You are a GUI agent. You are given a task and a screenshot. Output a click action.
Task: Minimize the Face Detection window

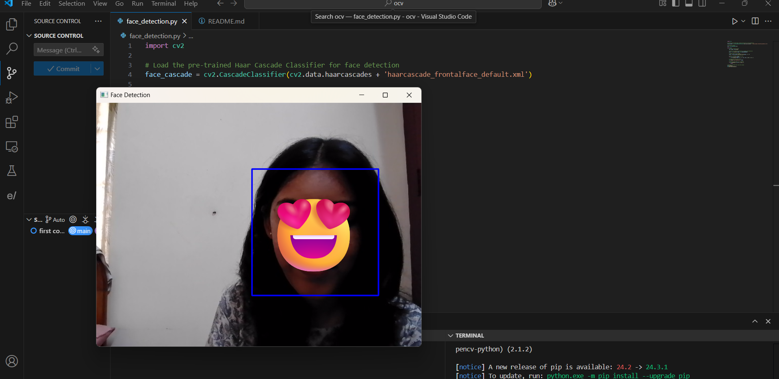[362, 95]
